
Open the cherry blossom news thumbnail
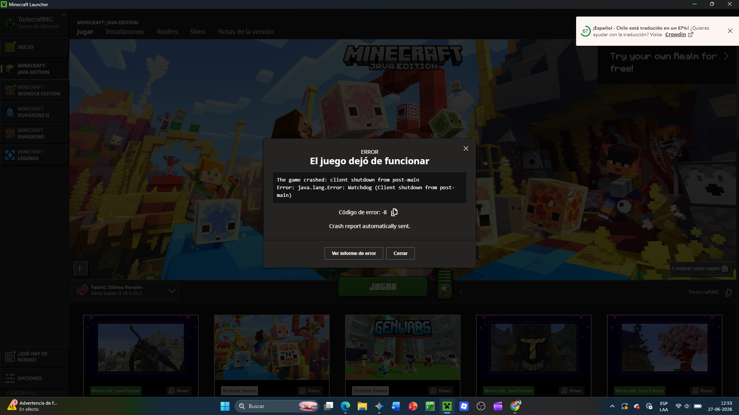(x=665, y=348)
